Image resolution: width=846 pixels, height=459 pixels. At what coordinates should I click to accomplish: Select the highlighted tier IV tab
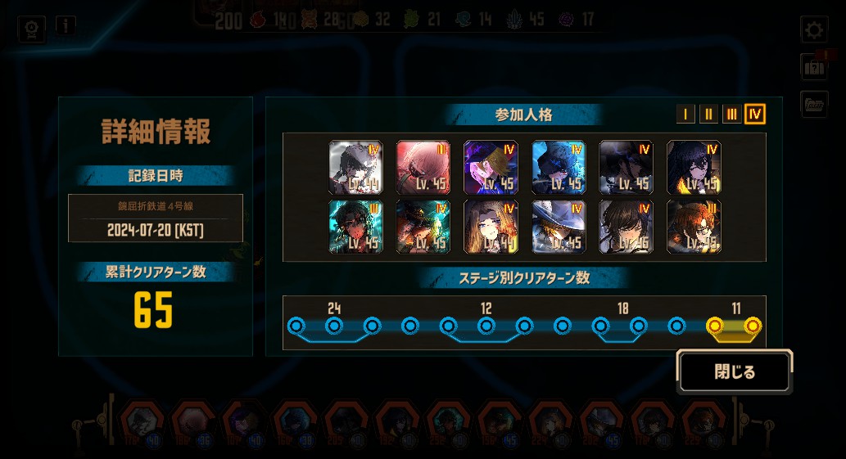tap(755, 115)
